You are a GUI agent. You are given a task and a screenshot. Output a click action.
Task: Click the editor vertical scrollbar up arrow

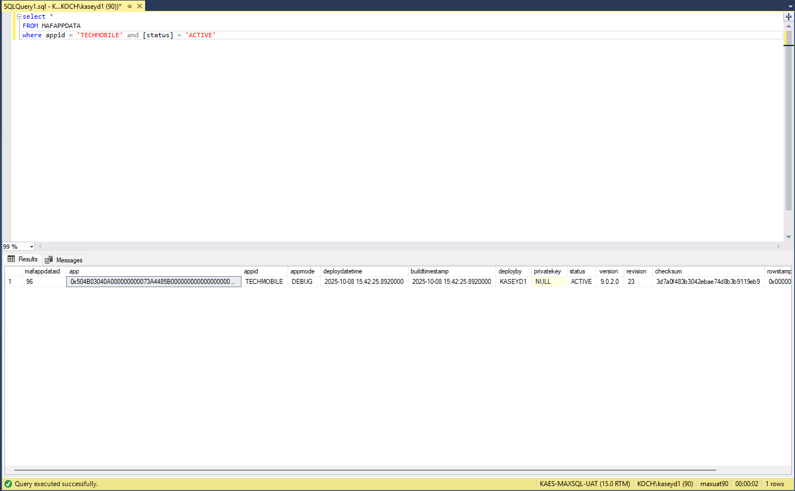coord(788,26)
